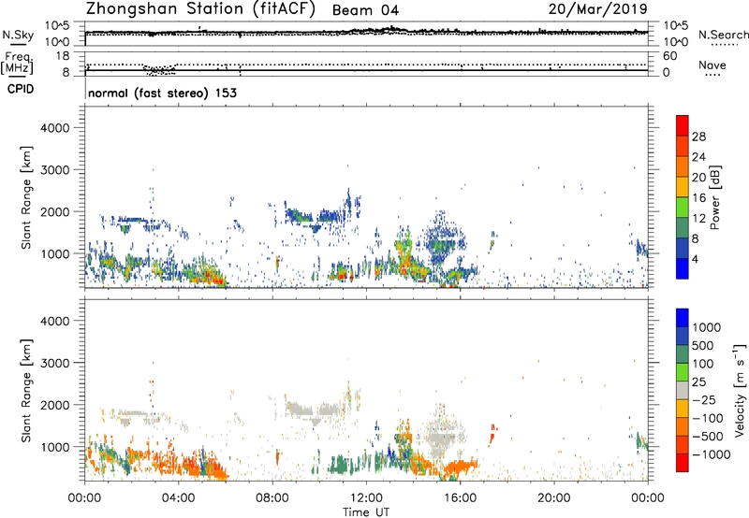Click the '60' Nave axis tick label
The image size is (749, 518).
pos(669,56)
